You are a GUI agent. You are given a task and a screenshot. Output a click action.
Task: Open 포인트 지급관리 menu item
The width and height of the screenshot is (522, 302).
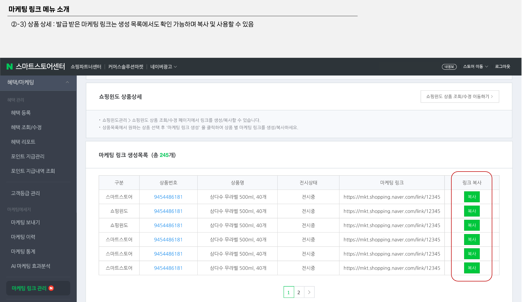click(28, 156)
